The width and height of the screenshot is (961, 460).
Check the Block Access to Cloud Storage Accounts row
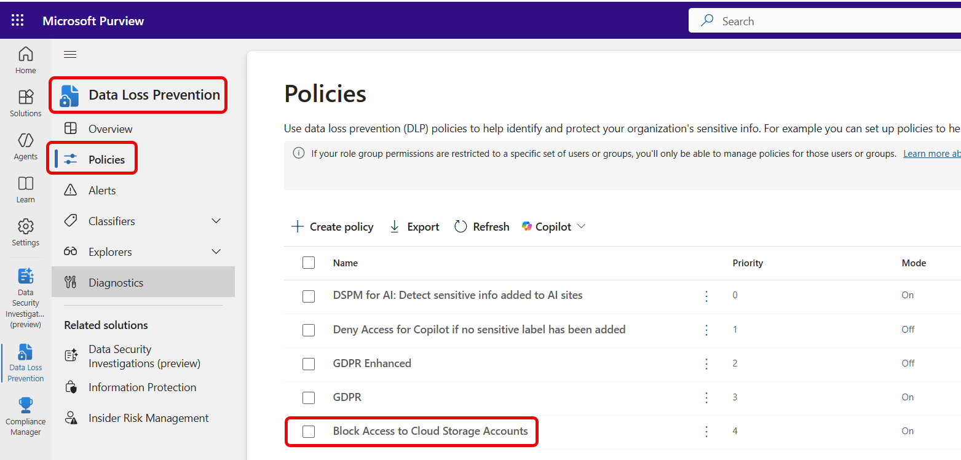(x=309, y=431)
